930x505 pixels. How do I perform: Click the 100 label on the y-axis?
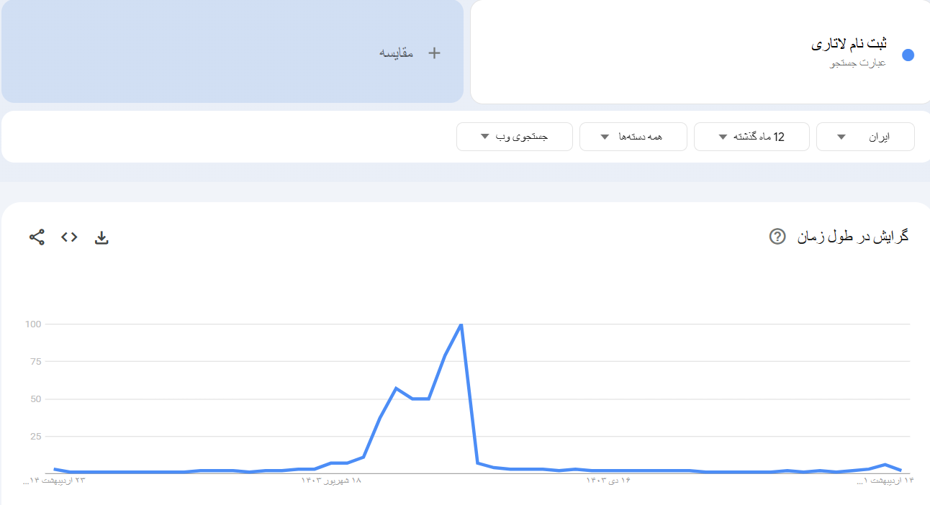click(34, 324)
